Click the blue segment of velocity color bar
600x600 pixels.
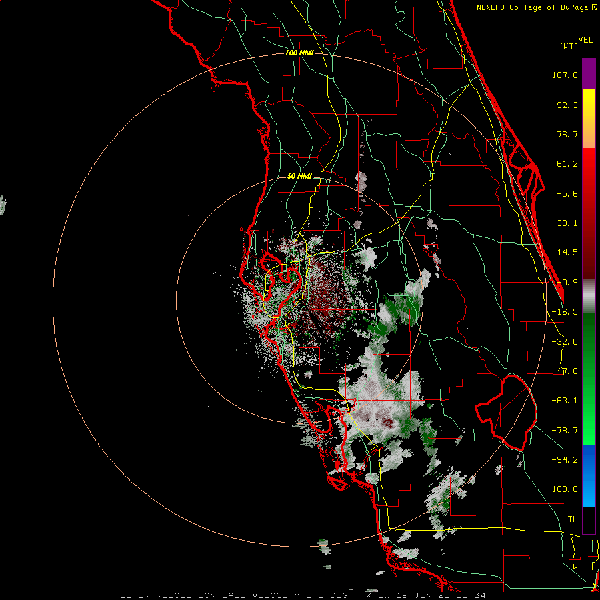(x=589, y=475)
